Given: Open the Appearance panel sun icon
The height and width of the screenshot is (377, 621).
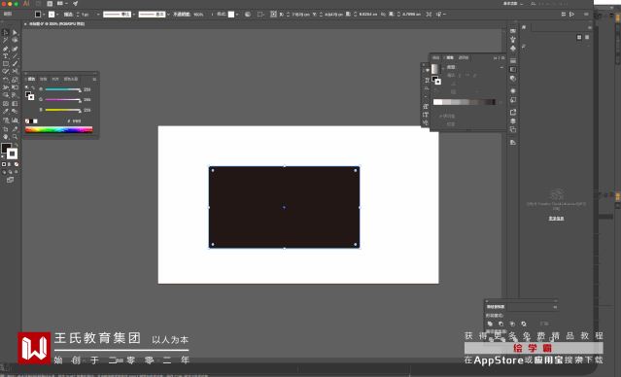Looking at the screenshot, I should (513, 90).
